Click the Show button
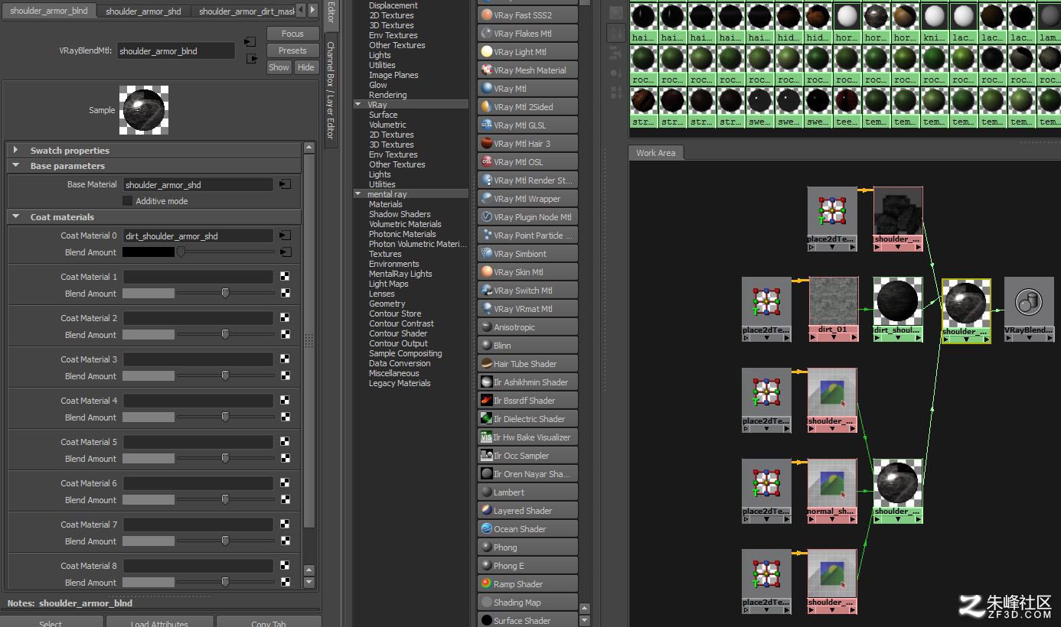Screen dimensions: 1061x627 pos(279,67)
